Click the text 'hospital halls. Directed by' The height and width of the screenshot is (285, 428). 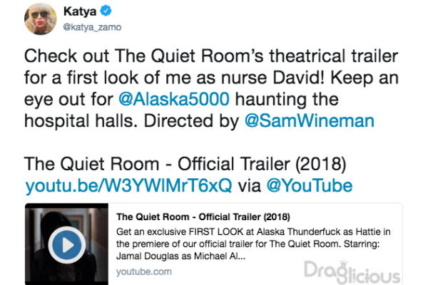click(x=132, y=121)
